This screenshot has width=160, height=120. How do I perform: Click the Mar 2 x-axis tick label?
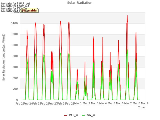[86, 103]
